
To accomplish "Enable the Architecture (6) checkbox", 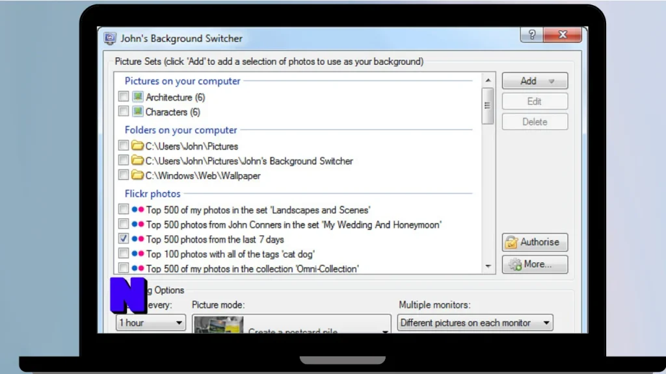I will click(123, 96).
